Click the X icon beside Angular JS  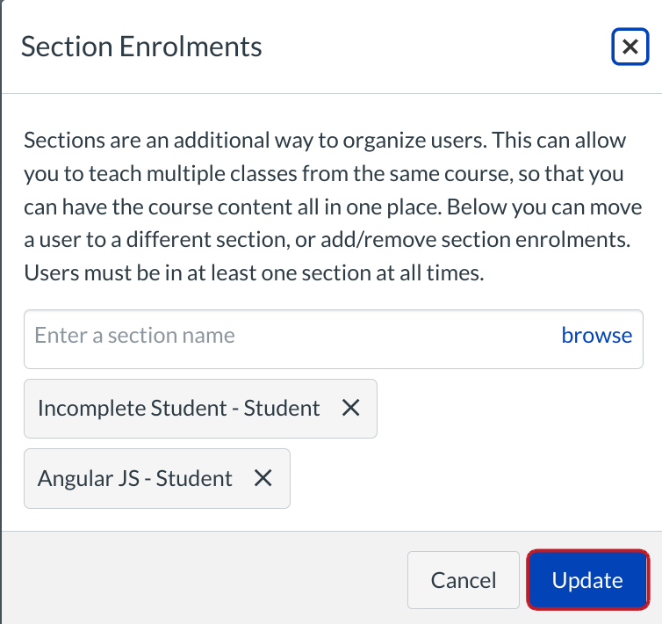pyautogui.click(x=263, y=478)
